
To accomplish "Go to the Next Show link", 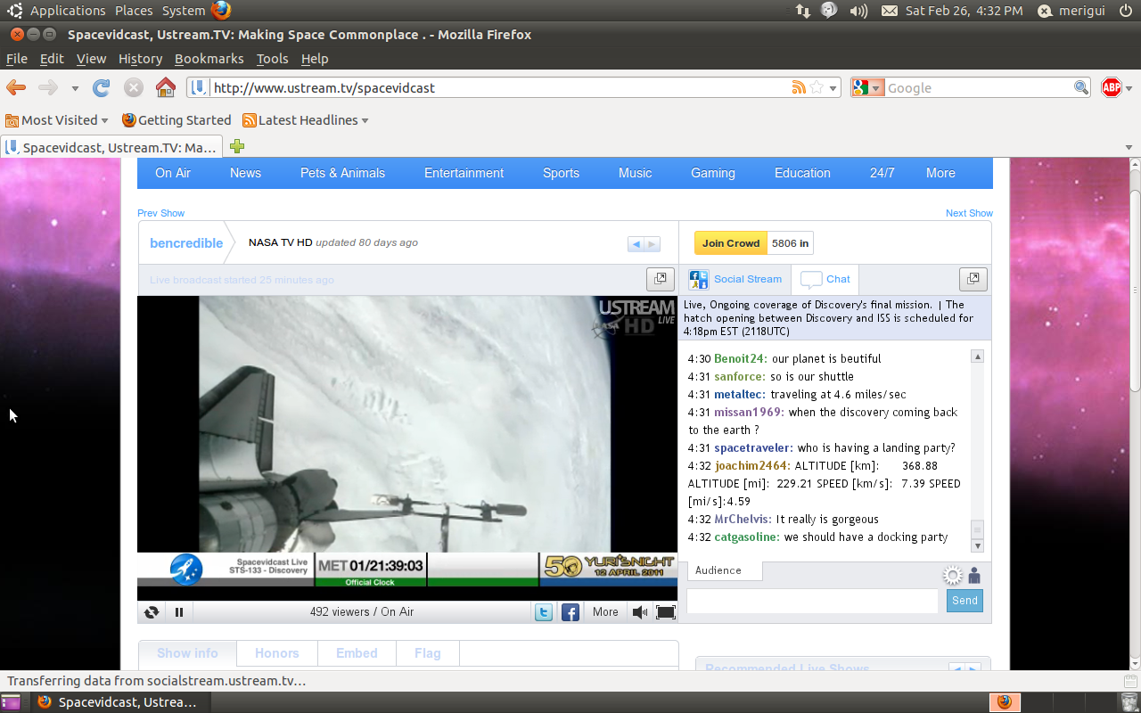I will coord(969,213).
